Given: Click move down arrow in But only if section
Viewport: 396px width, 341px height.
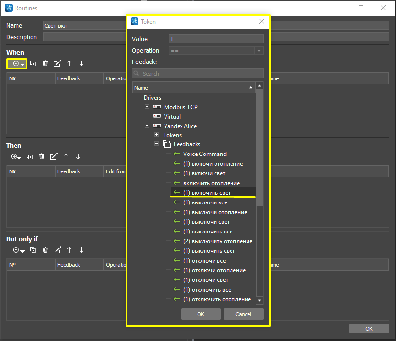Looking at the screenshot, I should [x=82, y=250].
